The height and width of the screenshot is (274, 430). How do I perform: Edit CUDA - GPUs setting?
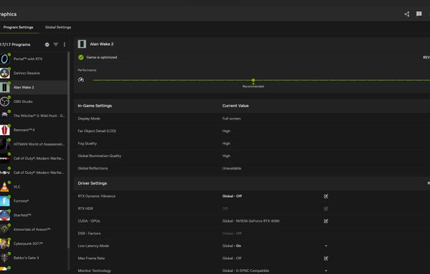click(x=326, y=221)
